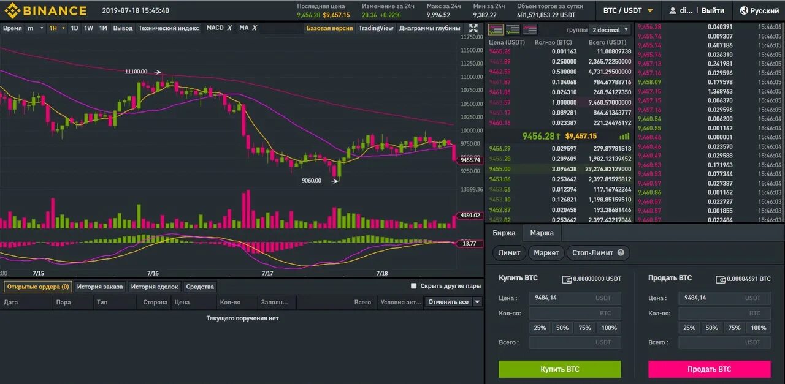Switch to TradingView chart tab
The width and height of the screenshot is (785, 384).
[x=376, y=28]
